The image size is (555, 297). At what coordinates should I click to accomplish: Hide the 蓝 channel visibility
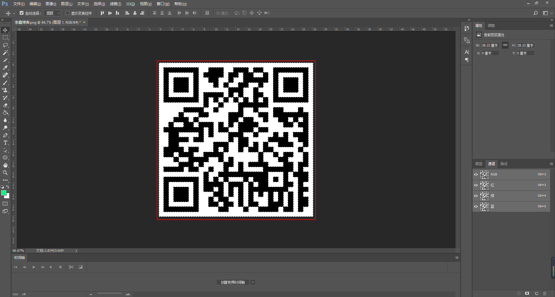pyautogui.click(x=476, y=206)
